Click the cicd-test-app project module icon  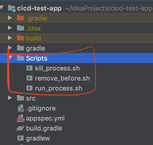11,8
